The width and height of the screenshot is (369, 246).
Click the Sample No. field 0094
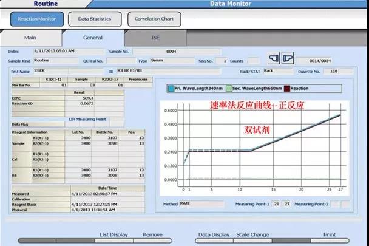tap(177, 52)
